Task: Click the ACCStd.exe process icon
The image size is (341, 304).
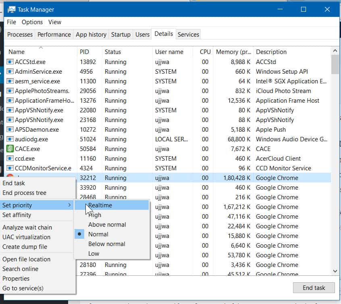Action: [x=10, y=62]
